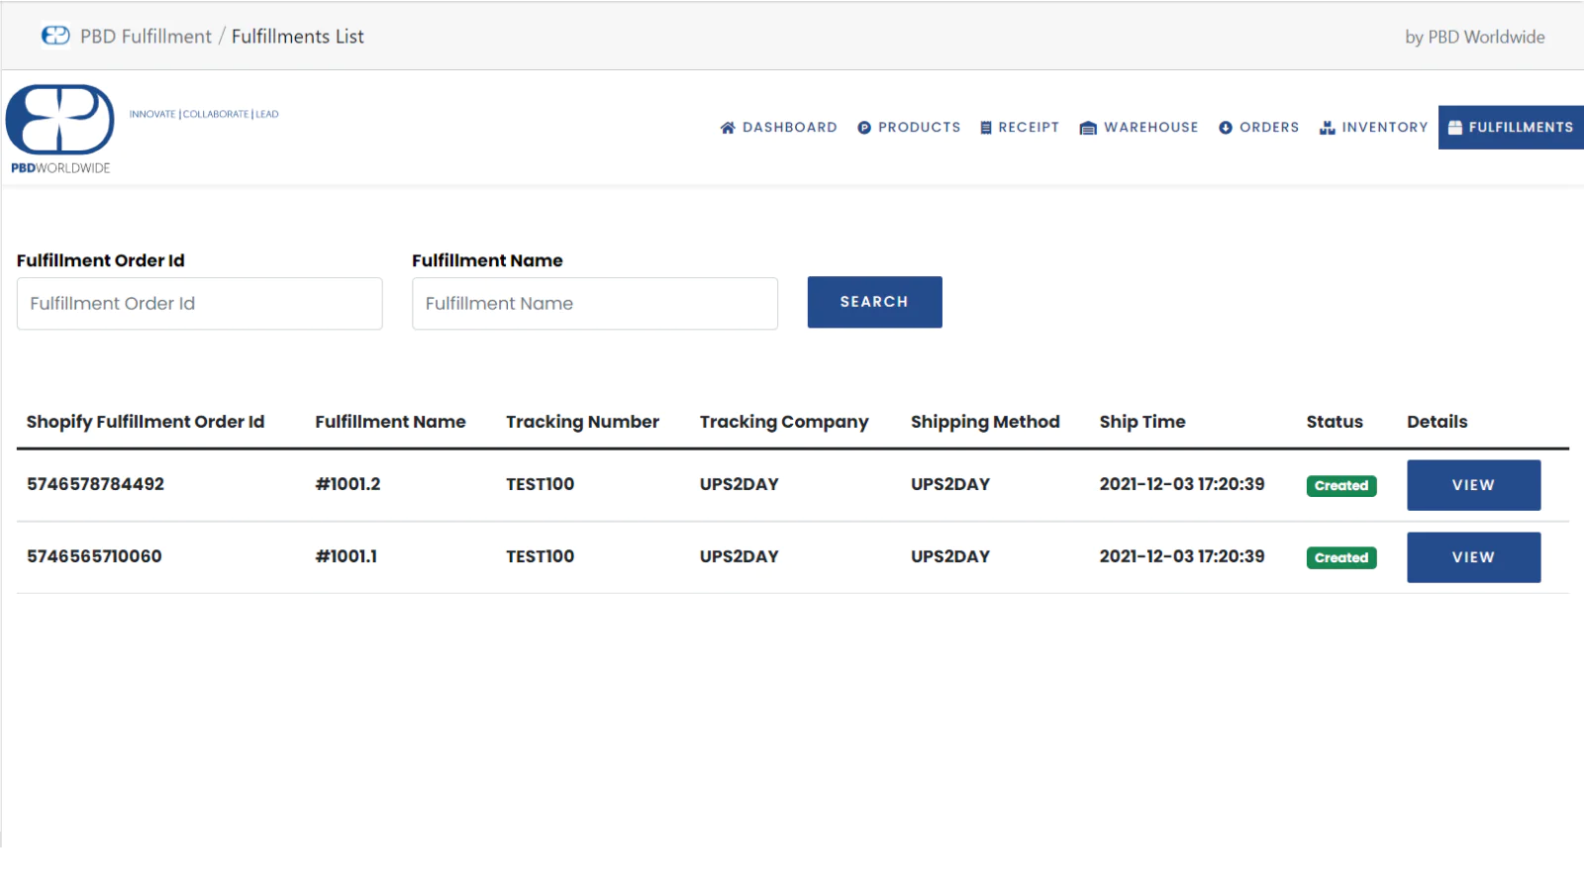Open the Inventory menu label
The image size is (1584, 891).
click(1384, 128)
